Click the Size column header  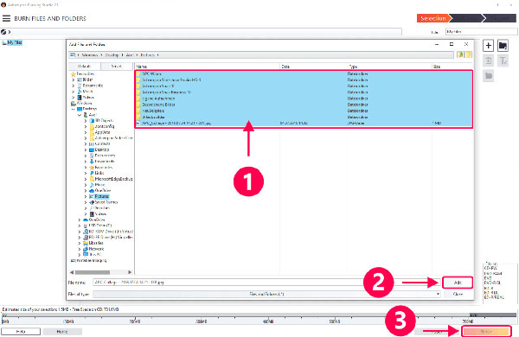point(452,67)
